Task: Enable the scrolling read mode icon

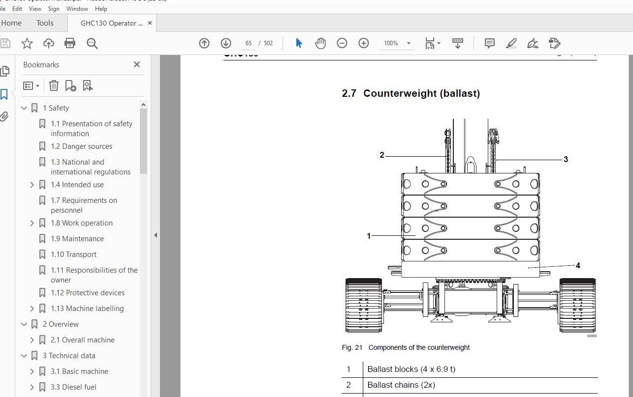Action: pos(458,43)
